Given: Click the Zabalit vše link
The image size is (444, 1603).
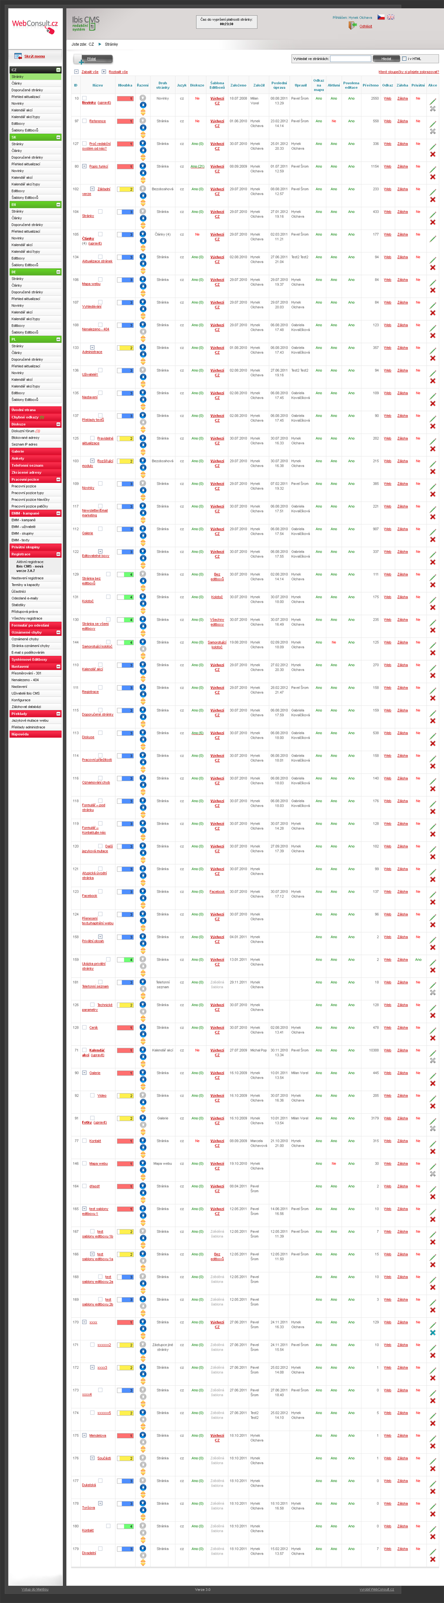Looking at the screenshot, I should click(90, 72).
